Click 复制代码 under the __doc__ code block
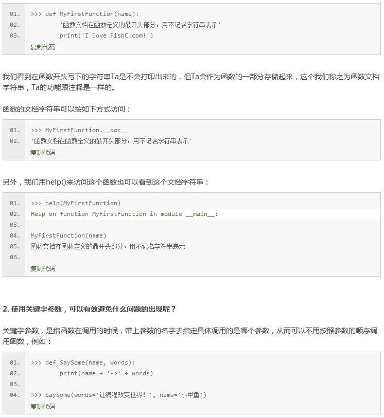This screenshot has height=418, width=384. [43, 153]
